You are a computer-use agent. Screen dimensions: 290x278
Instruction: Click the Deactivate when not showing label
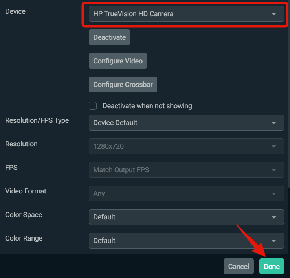[x=147, y=106]
